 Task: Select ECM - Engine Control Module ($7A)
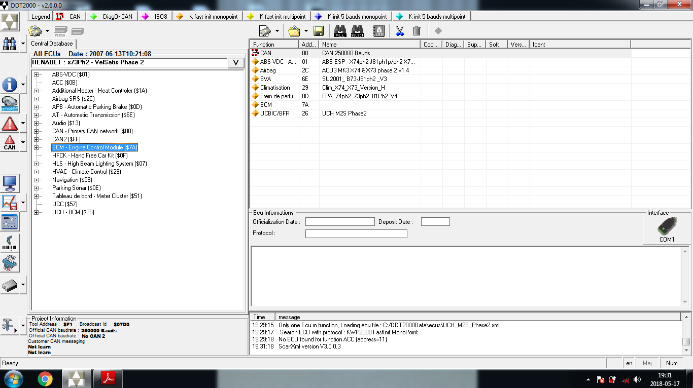click(95, 147)
